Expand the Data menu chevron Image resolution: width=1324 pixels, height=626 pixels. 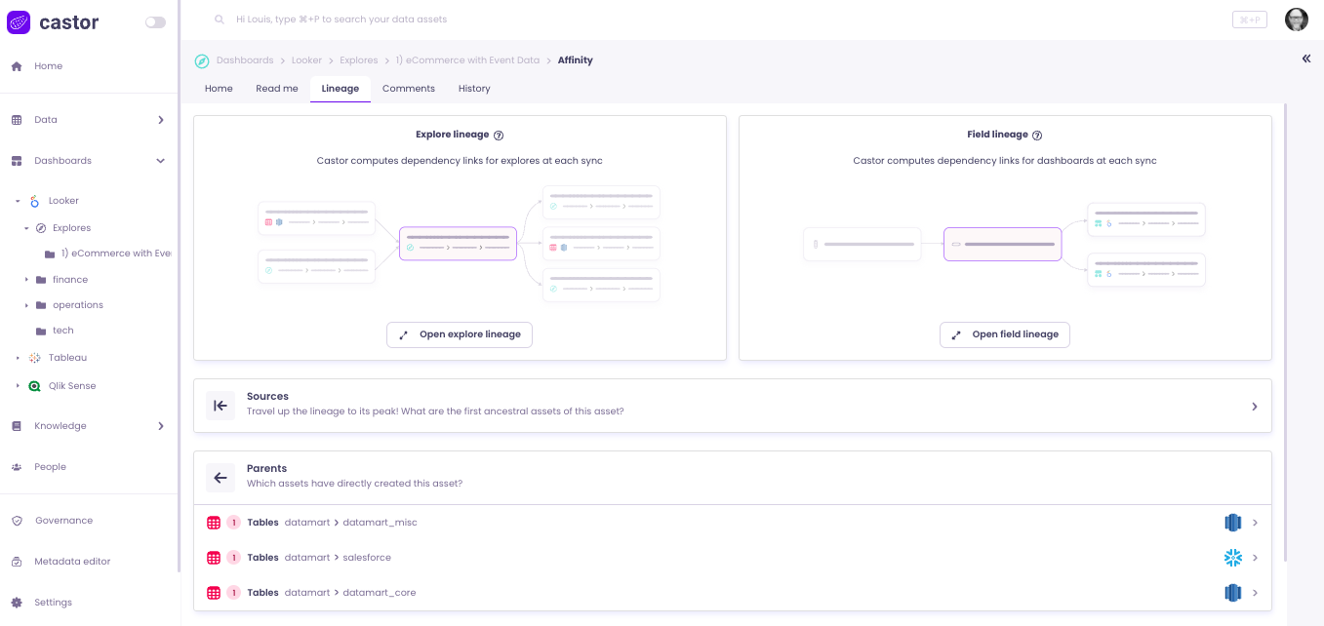[161, 120]
